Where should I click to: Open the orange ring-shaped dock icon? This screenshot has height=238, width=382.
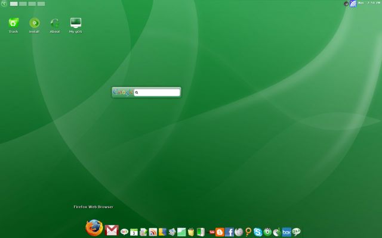pyautogui.click(x=248, y=231)
